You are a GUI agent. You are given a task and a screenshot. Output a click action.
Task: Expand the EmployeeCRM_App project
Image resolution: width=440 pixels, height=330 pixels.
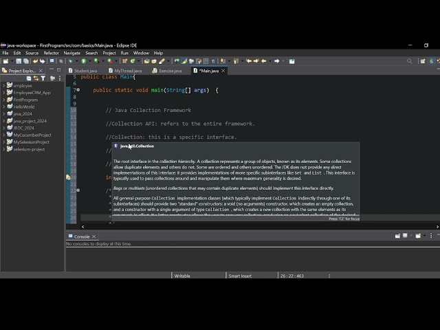tap(3, 93)
